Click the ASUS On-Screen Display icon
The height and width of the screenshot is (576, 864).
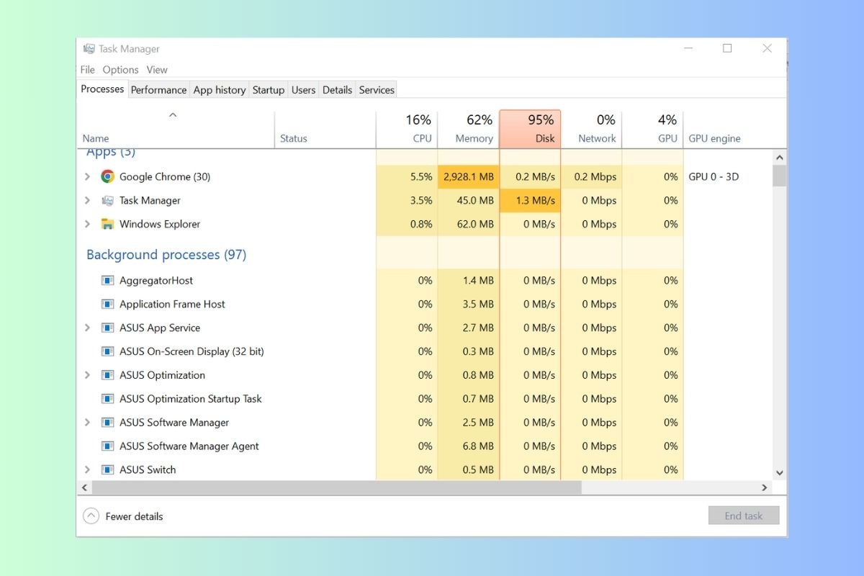107,351
